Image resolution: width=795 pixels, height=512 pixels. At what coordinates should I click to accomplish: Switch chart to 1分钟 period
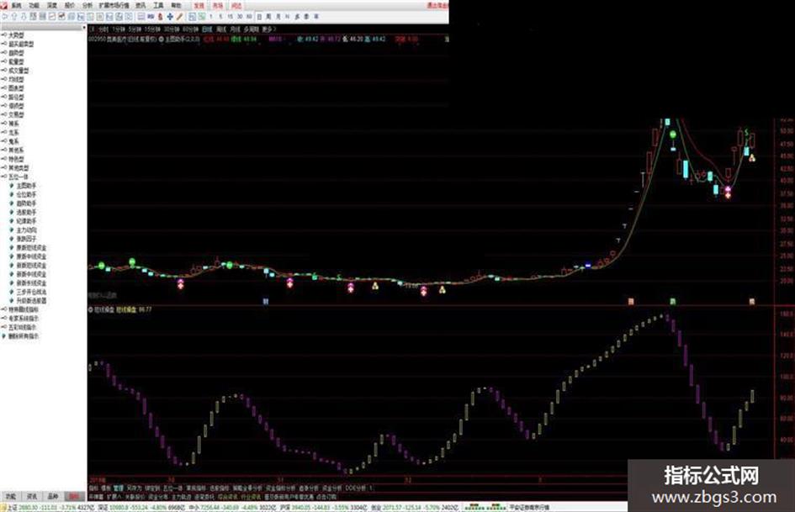pyautogui.click(x=119, y=29)
